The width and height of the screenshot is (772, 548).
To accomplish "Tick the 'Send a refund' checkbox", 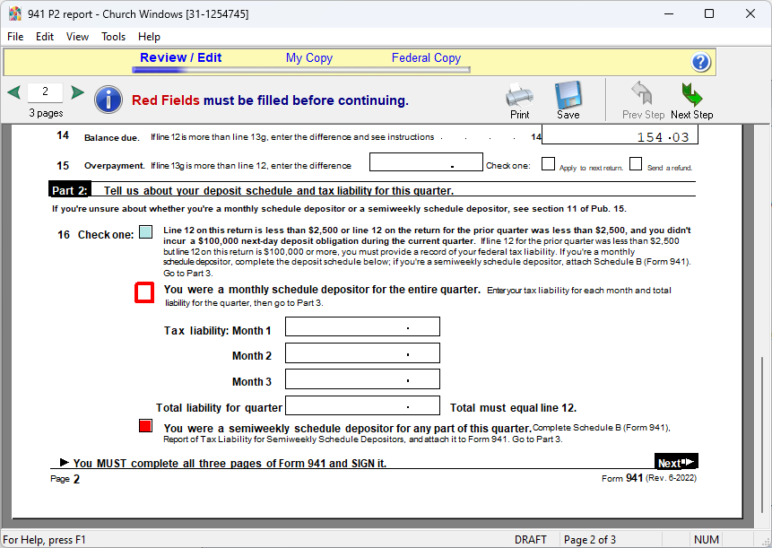I will tap(636, 164).
